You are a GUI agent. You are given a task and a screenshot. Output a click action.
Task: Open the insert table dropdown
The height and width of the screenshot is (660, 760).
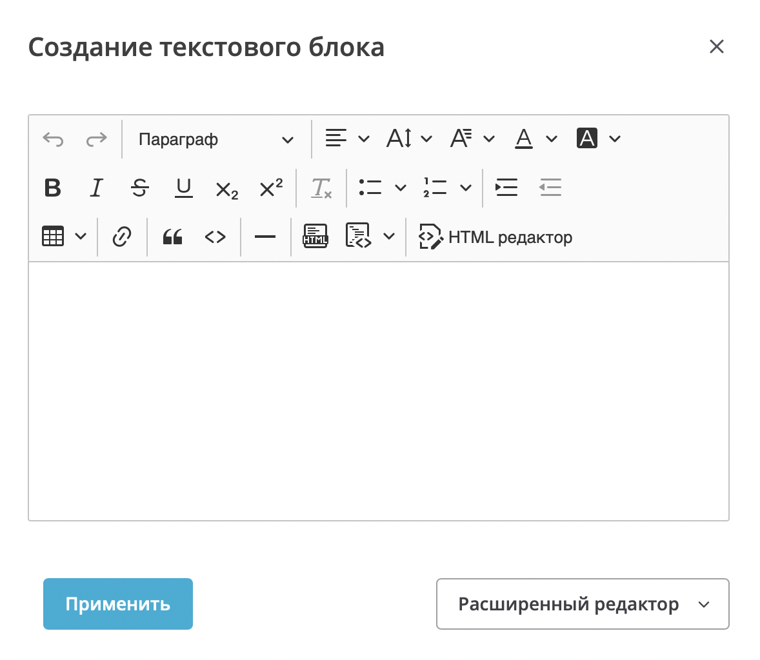63,237
